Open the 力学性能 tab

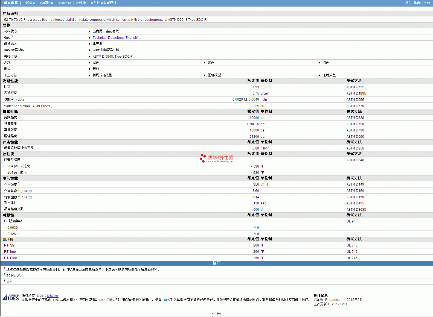coord(65,3)
